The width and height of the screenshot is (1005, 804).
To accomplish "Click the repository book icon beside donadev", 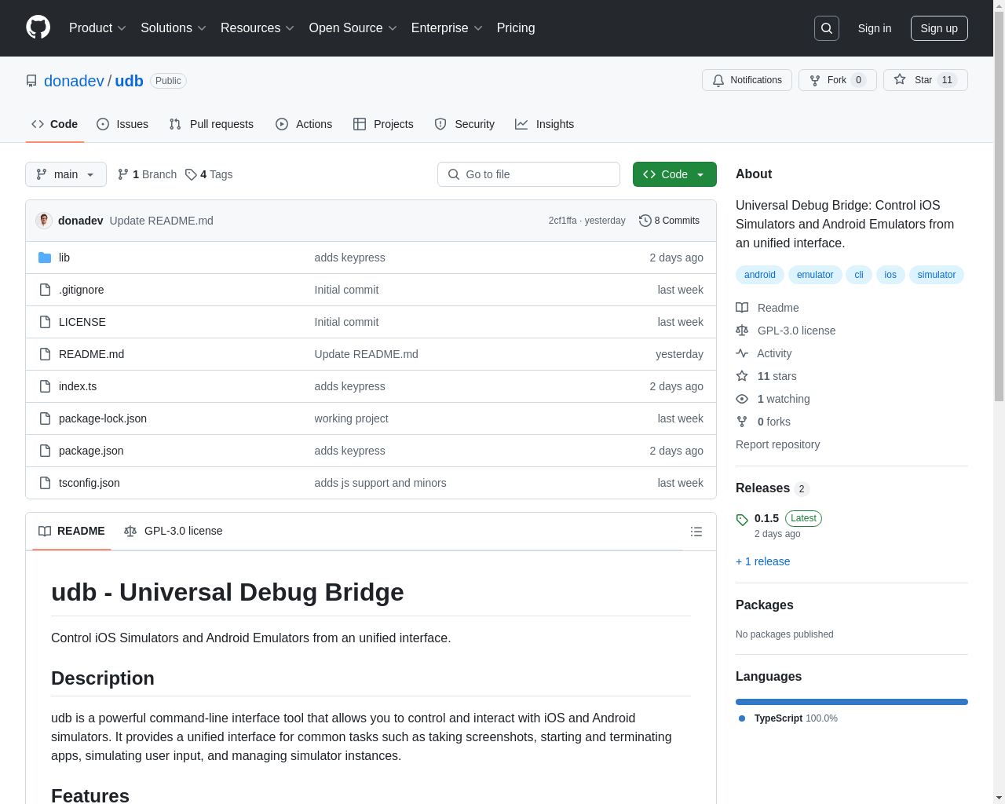I will pos(31,81).
